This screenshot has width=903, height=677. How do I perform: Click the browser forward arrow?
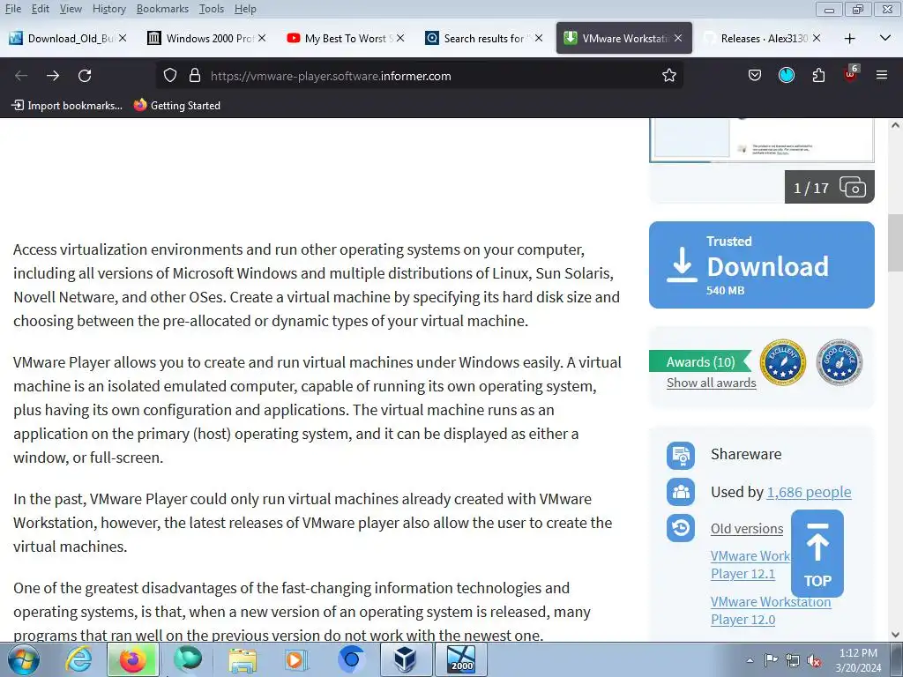click(x=53, y=76)
